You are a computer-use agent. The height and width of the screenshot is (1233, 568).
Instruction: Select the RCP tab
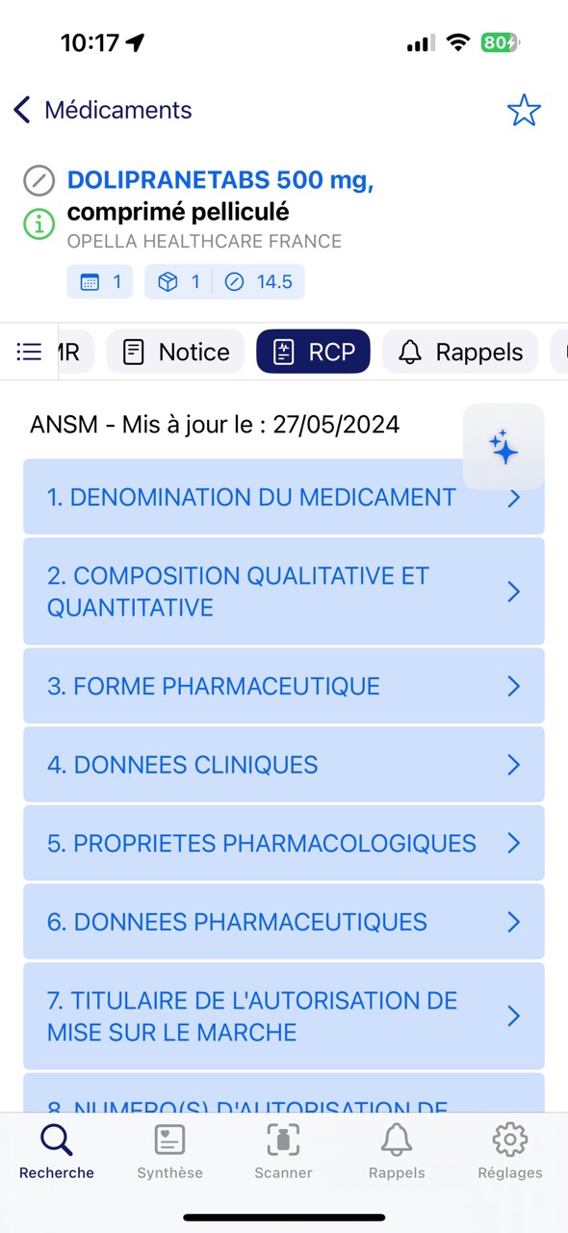[x=313, y=352]
